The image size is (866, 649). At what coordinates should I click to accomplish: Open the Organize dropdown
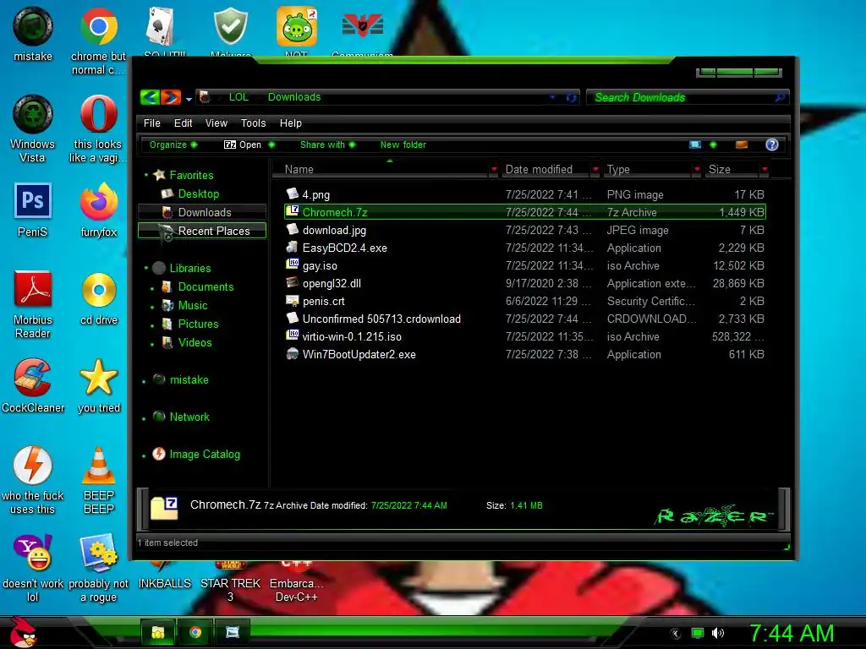point(173,145)
